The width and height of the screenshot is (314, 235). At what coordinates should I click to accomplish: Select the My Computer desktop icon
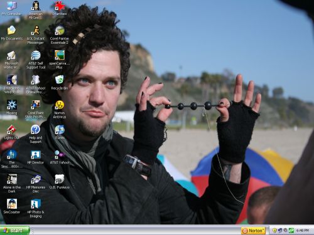11,8
